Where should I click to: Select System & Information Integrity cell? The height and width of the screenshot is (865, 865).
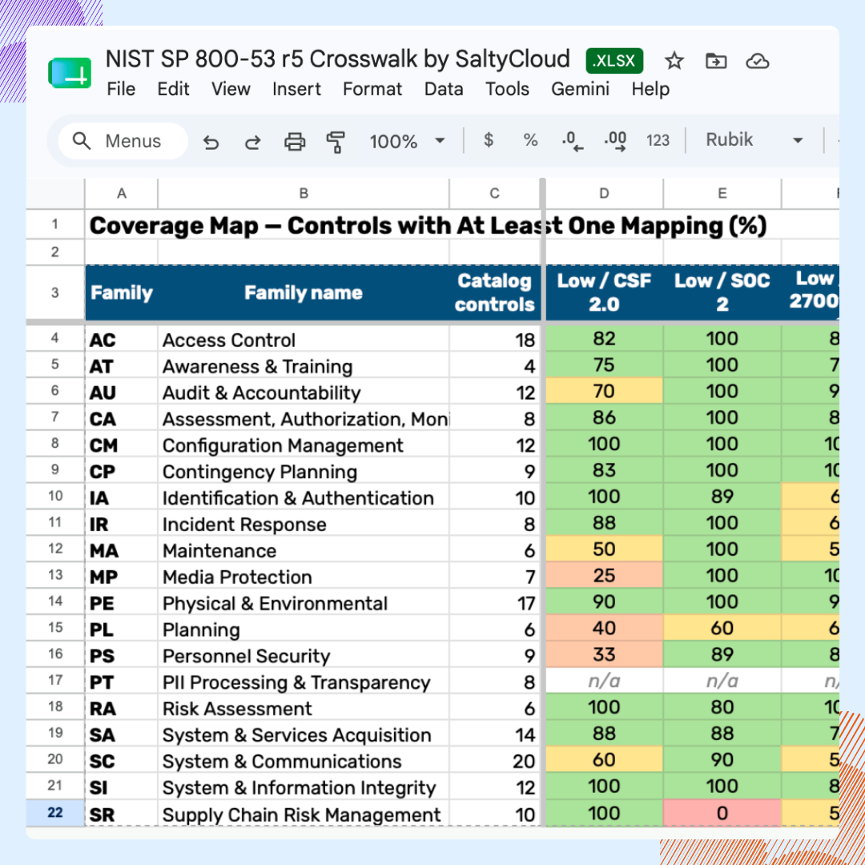click(x=304, y=787)
